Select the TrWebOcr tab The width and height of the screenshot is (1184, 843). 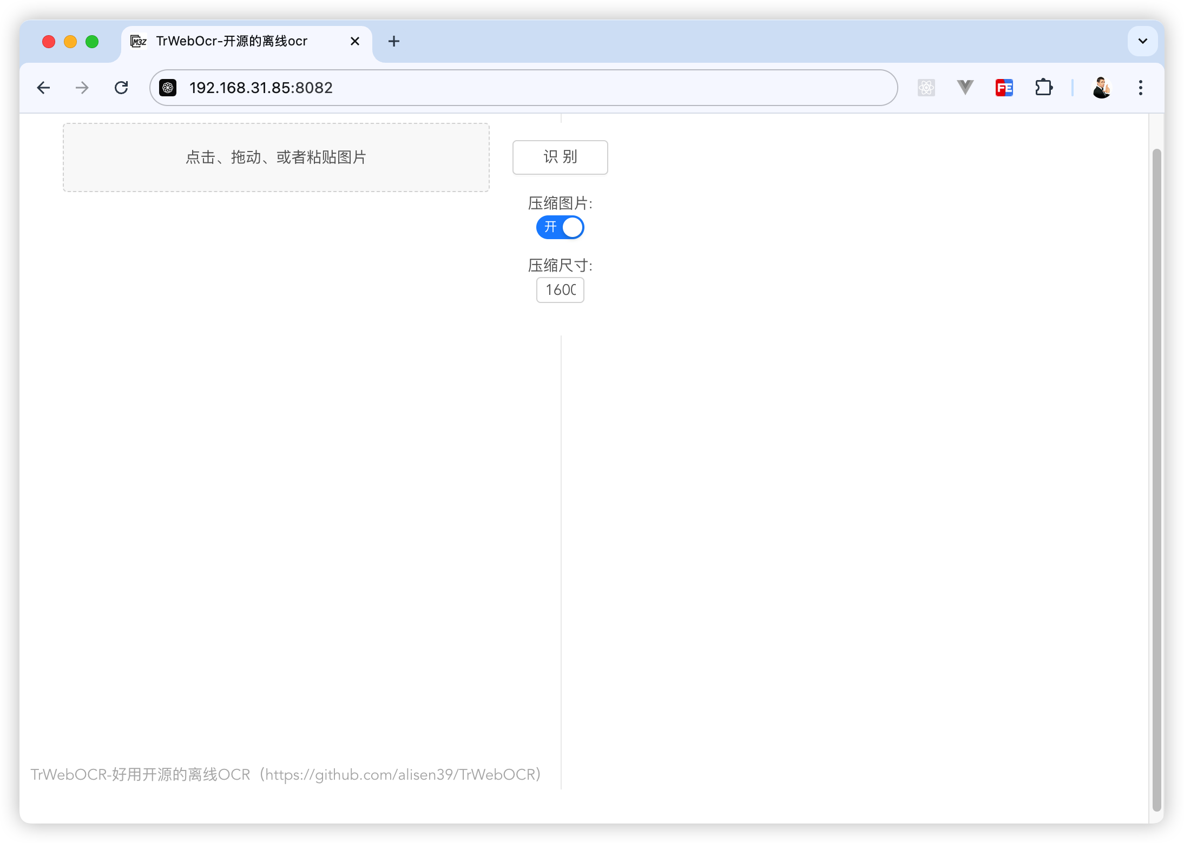232,41
